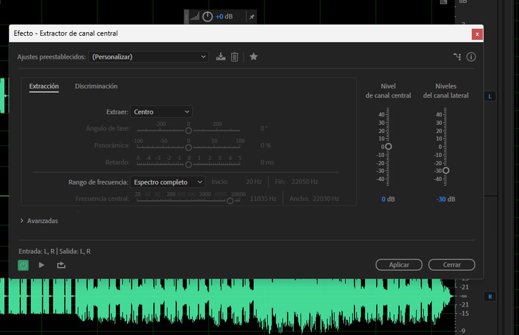
Task: Click the Nivel de canal central slider handle
Action: click(x=388, y=147)
